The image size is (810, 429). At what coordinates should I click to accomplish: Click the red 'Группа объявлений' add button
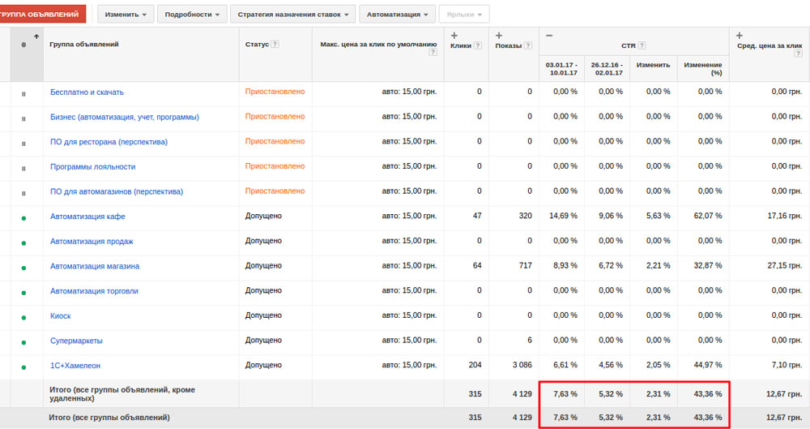point(43,14)
